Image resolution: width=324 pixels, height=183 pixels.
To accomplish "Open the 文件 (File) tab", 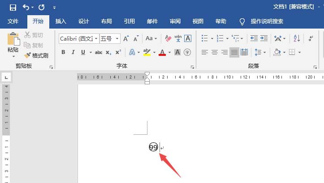I will click(13, 21).
